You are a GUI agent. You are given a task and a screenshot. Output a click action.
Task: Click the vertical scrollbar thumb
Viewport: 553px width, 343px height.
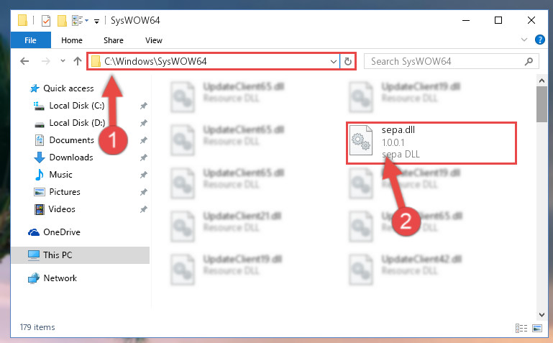point(541,104)
